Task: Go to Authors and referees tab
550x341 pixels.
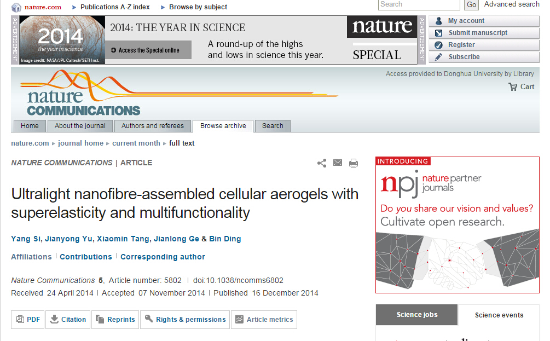Action: pyautogui.click(x=153, y=126)
